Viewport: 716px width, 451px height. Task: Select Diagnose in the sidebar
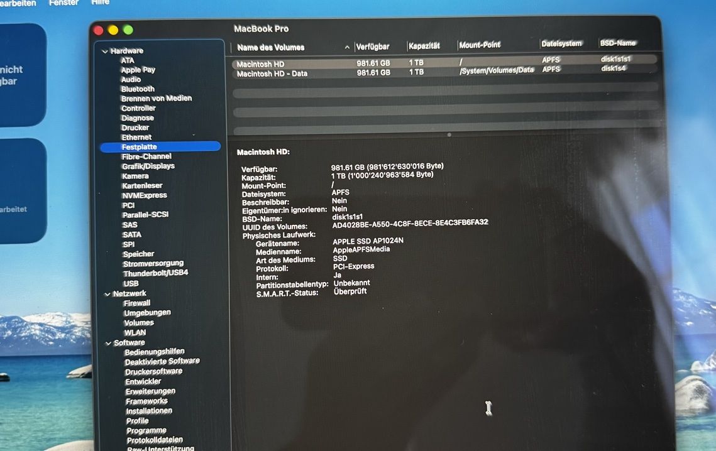(x=138, y=117)
